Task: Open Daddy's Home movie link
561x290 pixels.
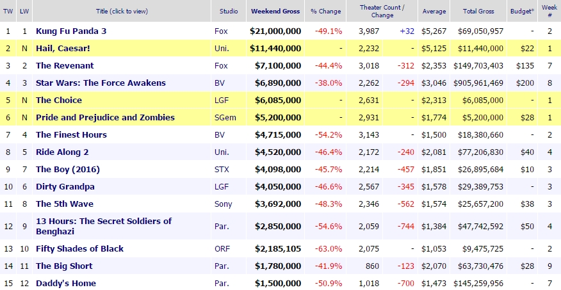Action: pyautogui.click(x=66, y=283)
